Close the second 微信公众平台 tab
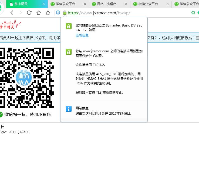 pyautogui.click(x=167, y=4)
